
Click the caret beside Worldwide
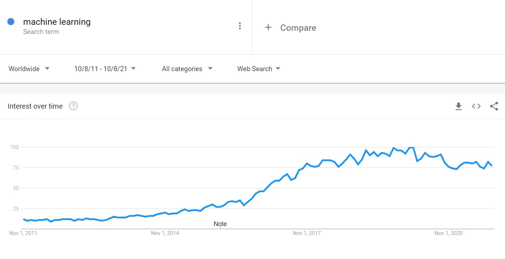coord(47,69)
